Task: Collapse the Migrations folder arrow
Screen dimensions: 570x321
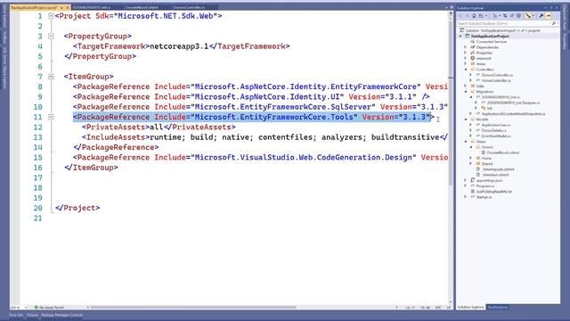Action: click(x=466, y=92)
